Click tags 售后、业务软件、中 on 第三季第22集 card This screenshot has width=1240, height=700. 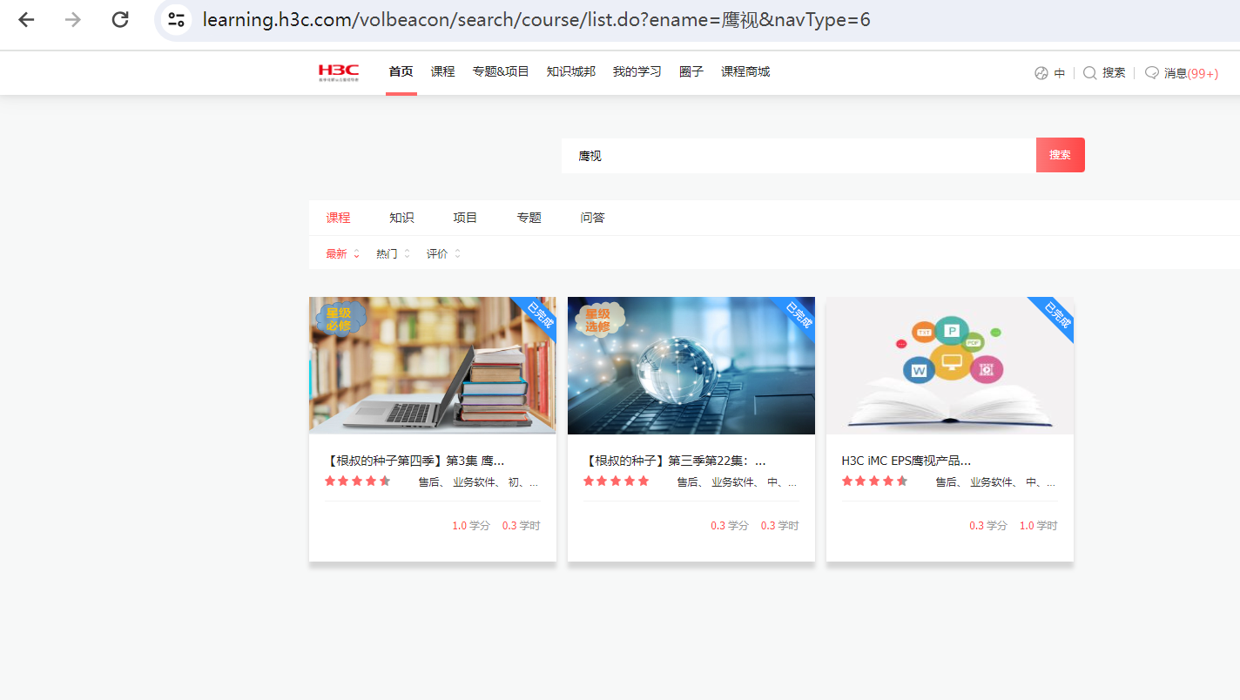tap(738, 482)
